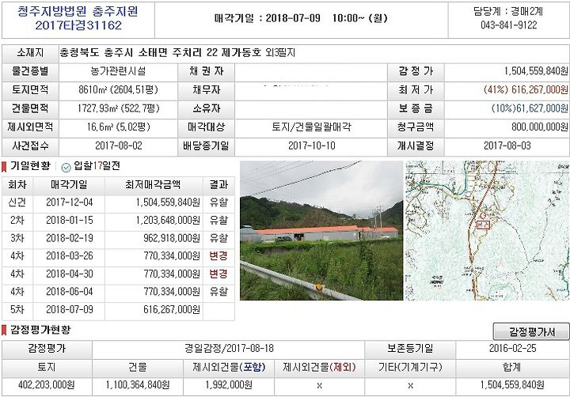Click the court name 청주지방법원 충주지원

pyautogui.click(x=78, y=11)
